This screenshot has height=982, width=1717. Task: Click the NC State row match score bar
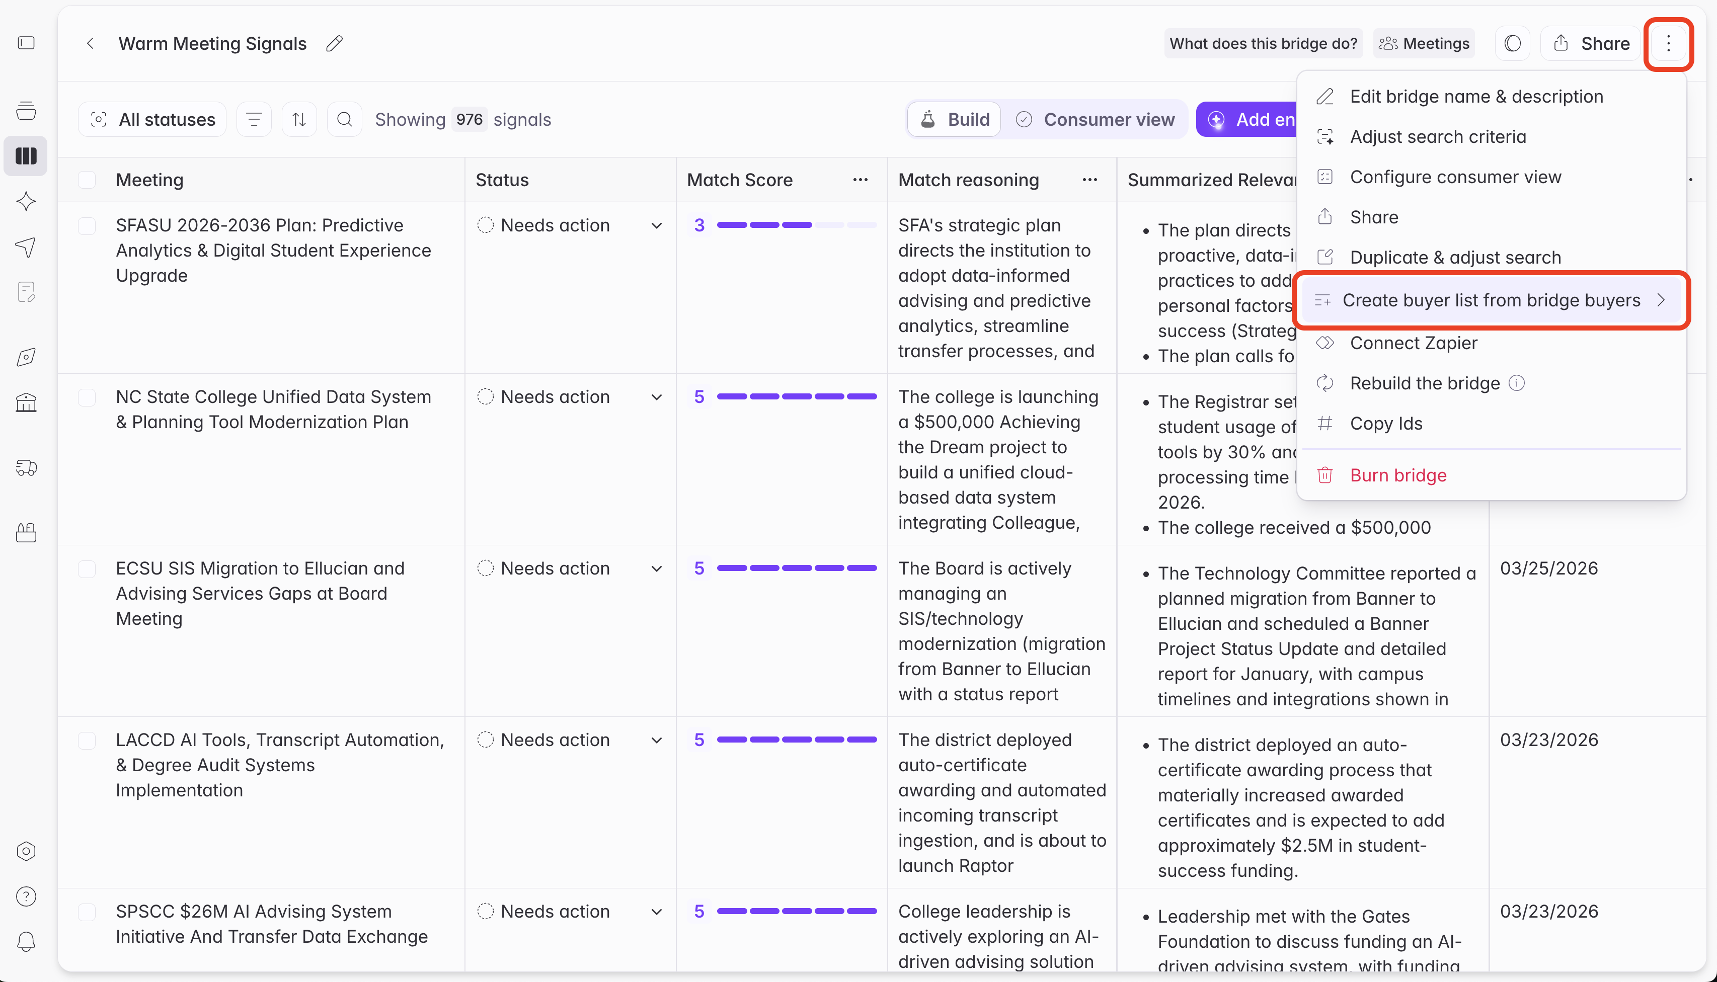pyautogui.click(x=797, y=396)
